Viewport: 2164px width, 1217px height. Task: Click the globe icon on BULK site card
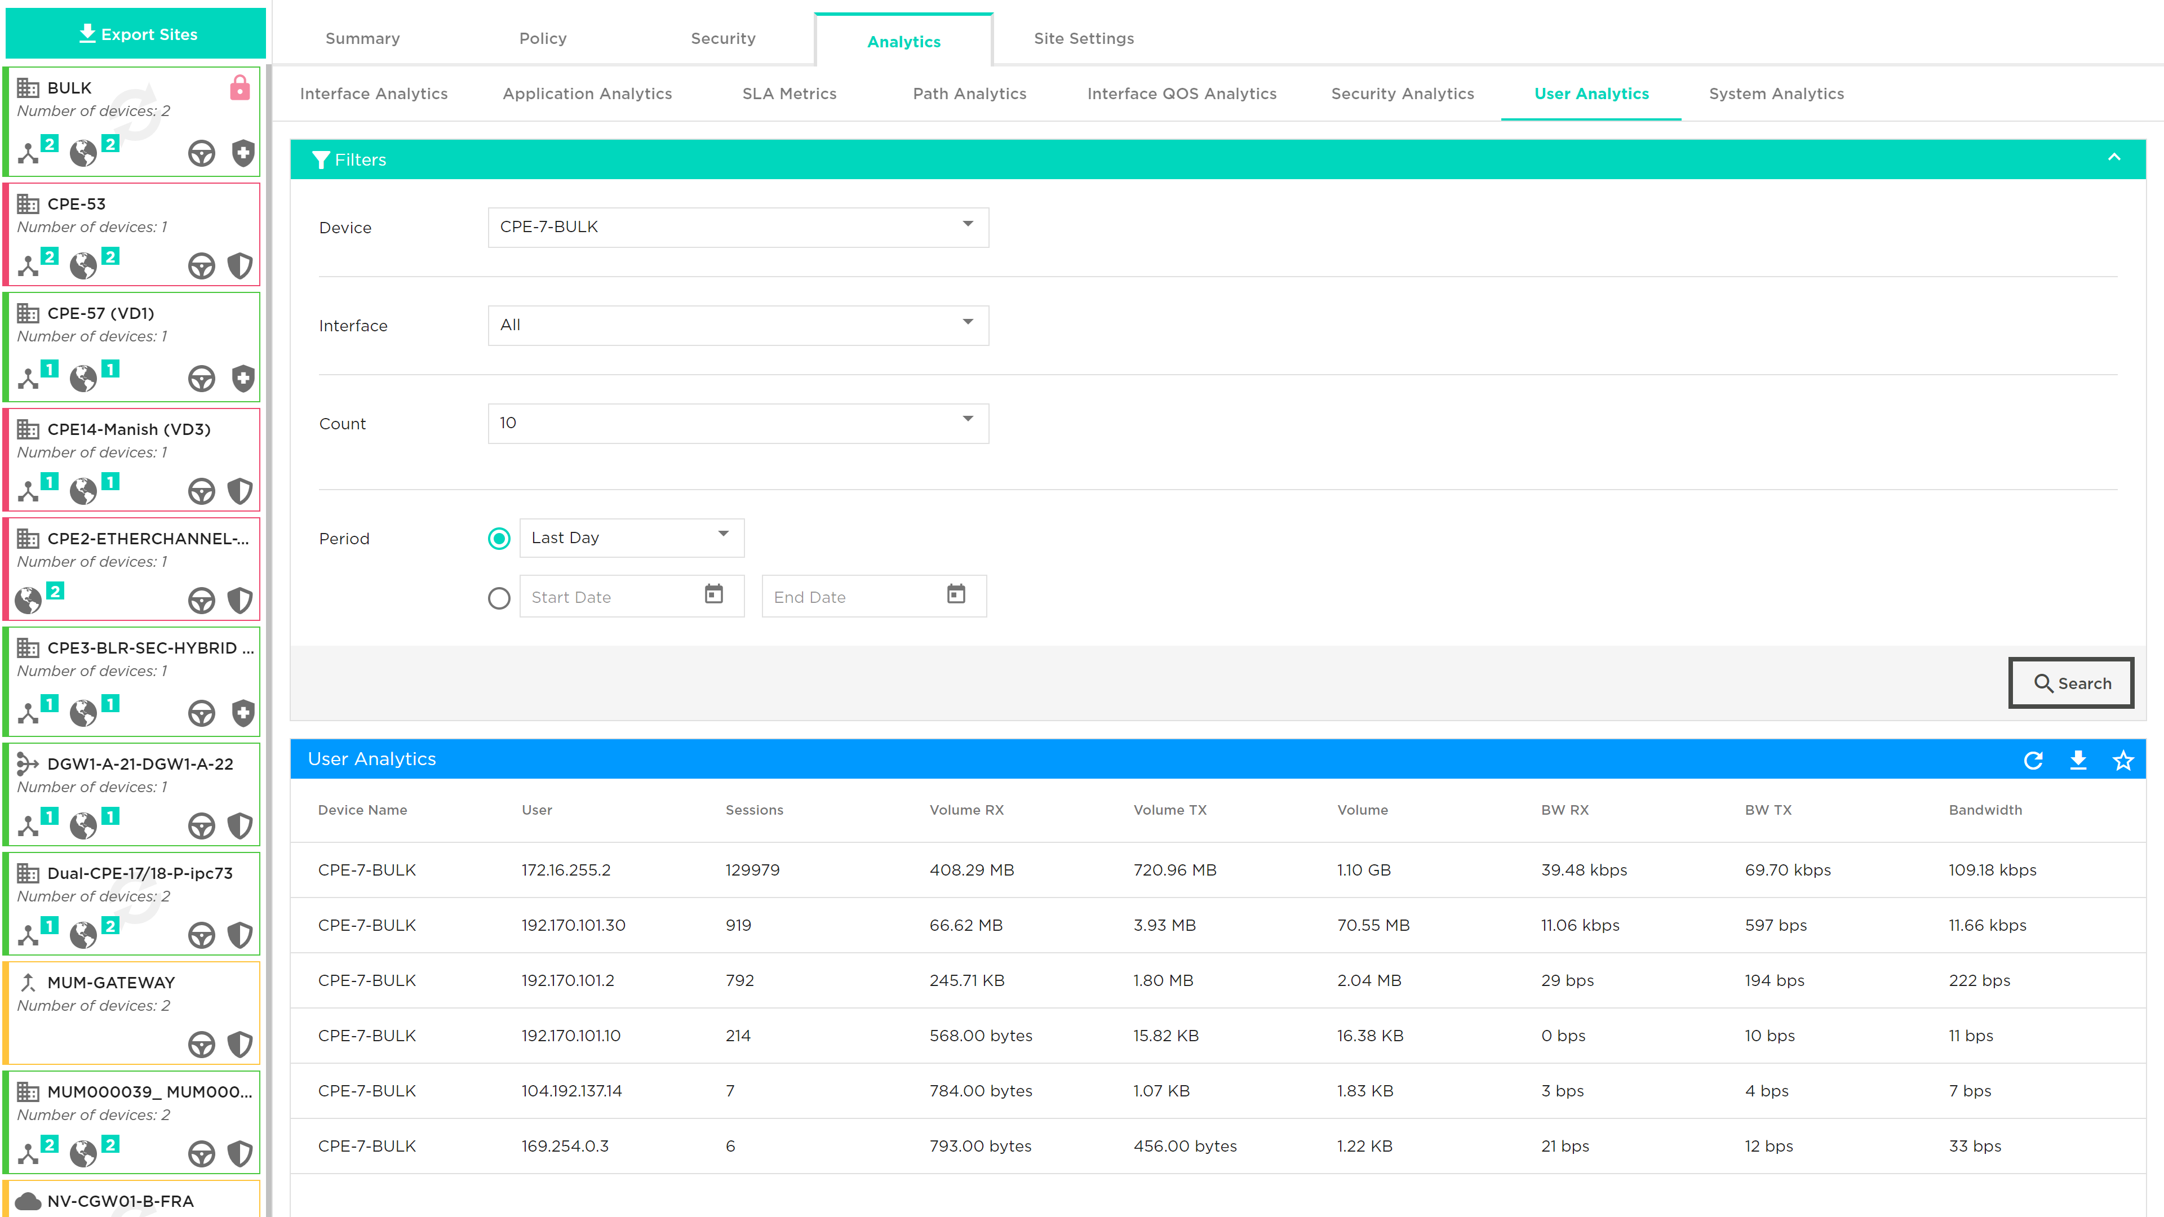coord(83,154)
